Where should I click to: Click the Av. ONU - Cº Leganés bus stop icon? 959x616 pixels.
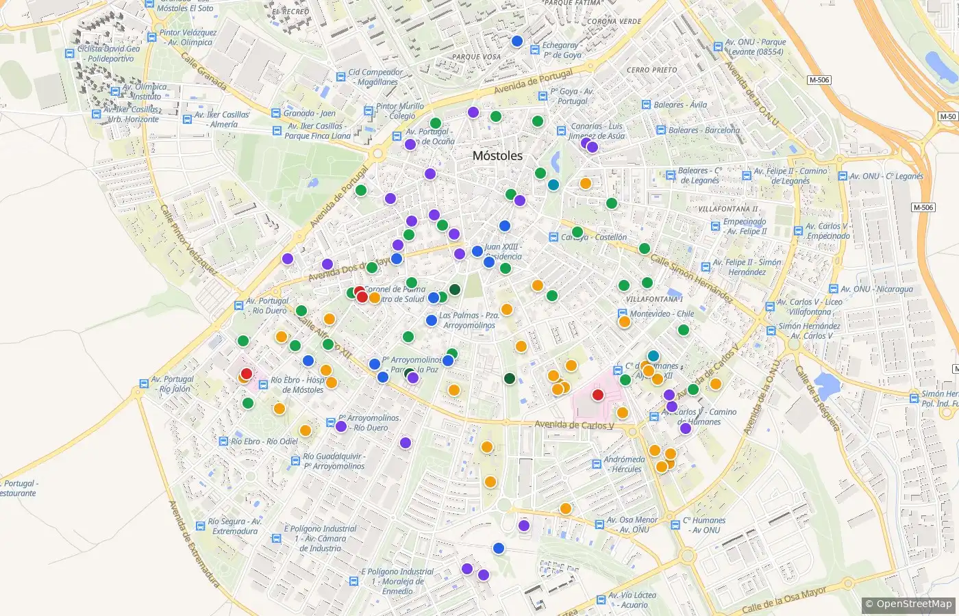click(x=842, y=177)
